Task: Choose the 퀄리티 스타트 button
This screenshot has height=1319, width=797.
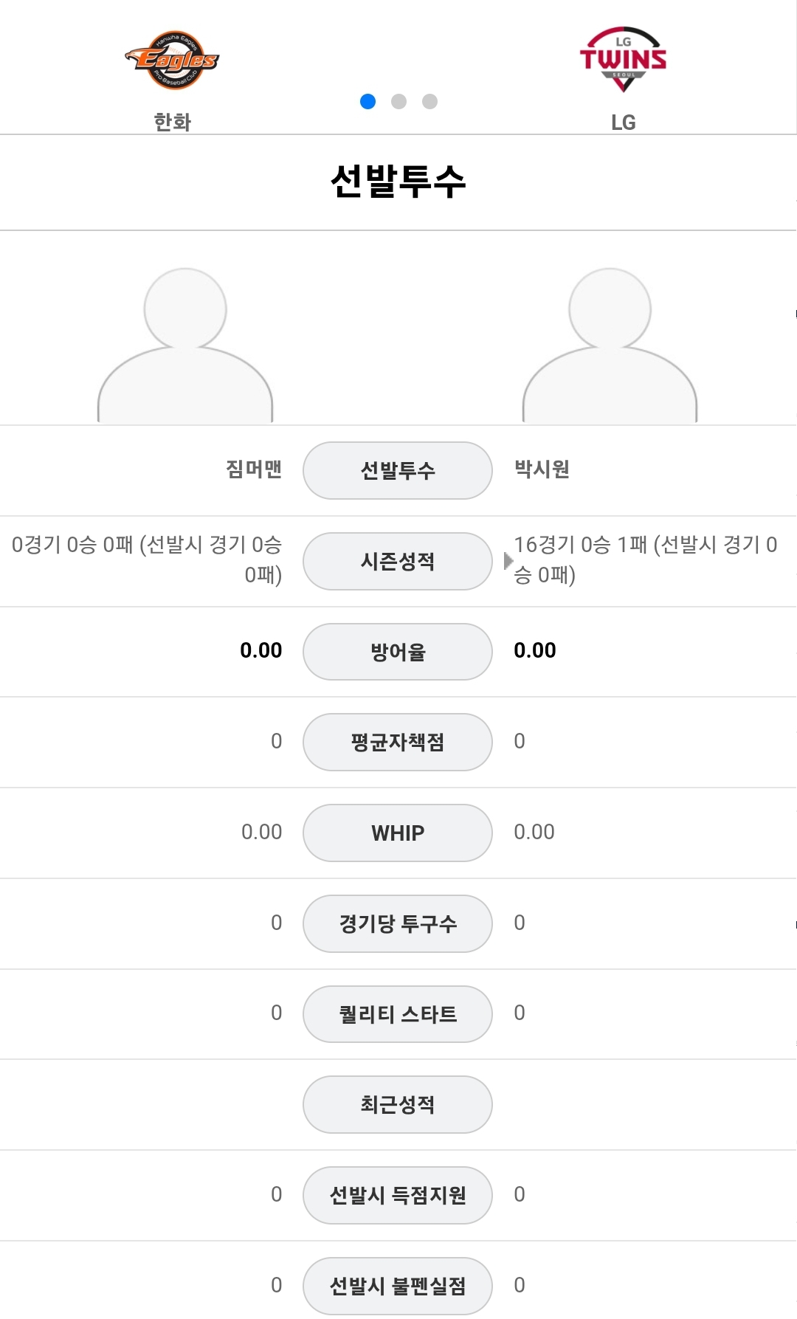Action: [398, 1014]
